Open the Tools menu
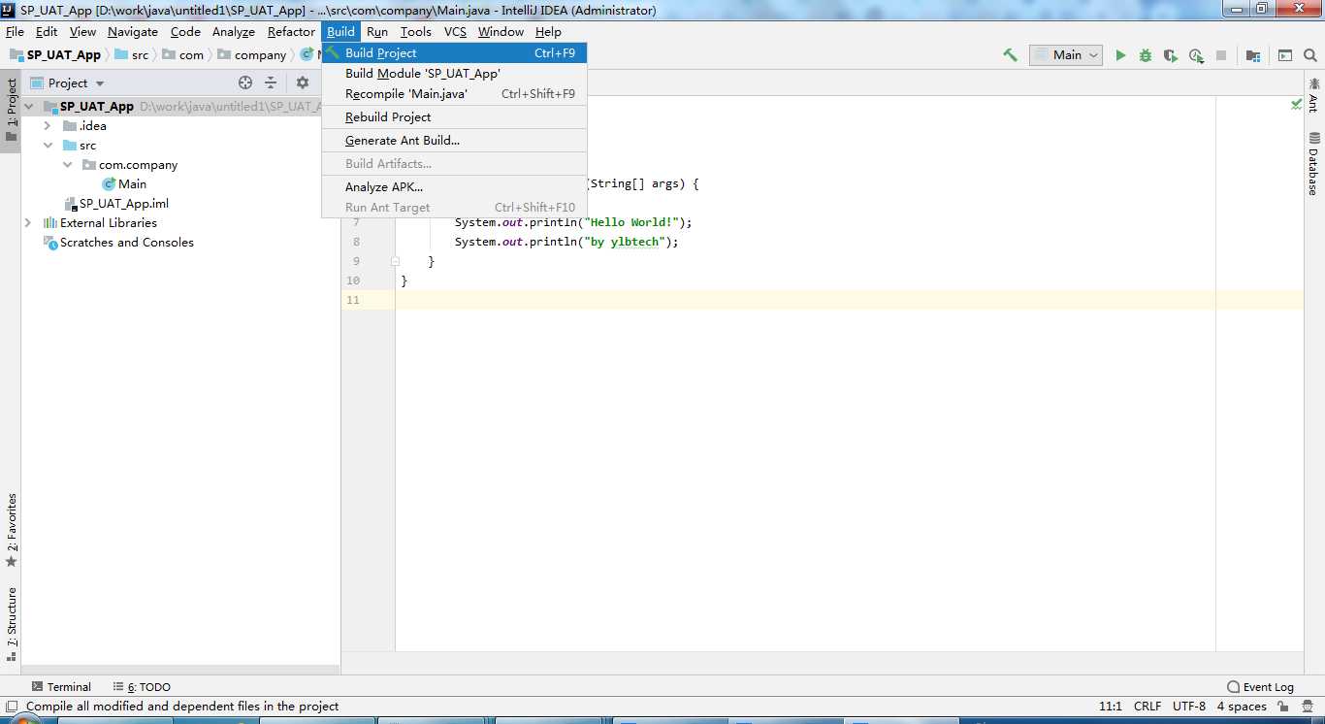 tap(416, 32)
